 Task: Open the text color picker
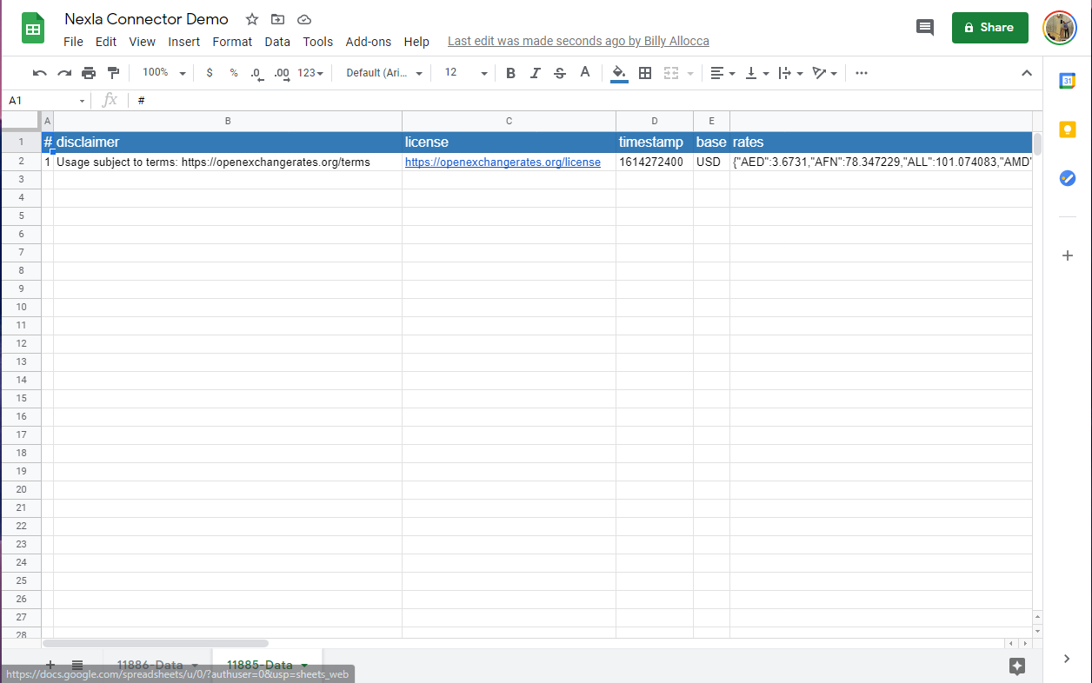click(585, 73)
